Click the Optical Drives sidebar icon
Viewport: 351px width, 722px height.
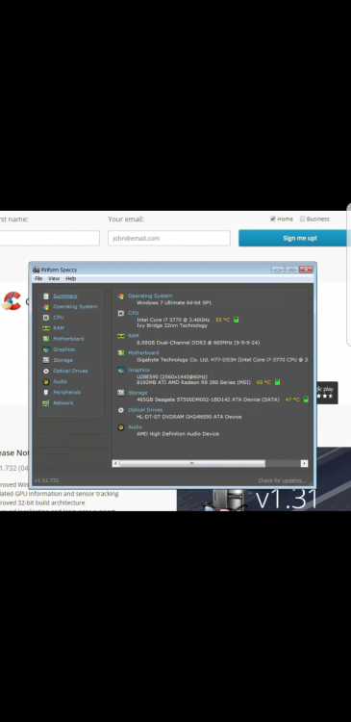click(x=45, y=372)
